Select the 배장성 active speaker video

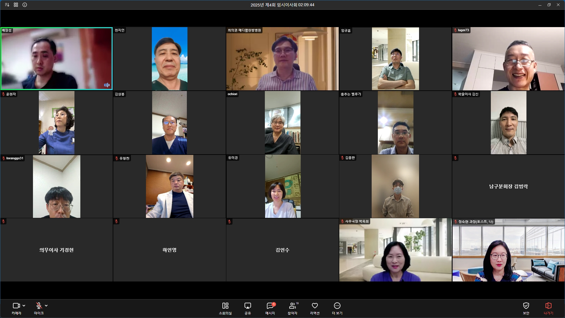56,59
